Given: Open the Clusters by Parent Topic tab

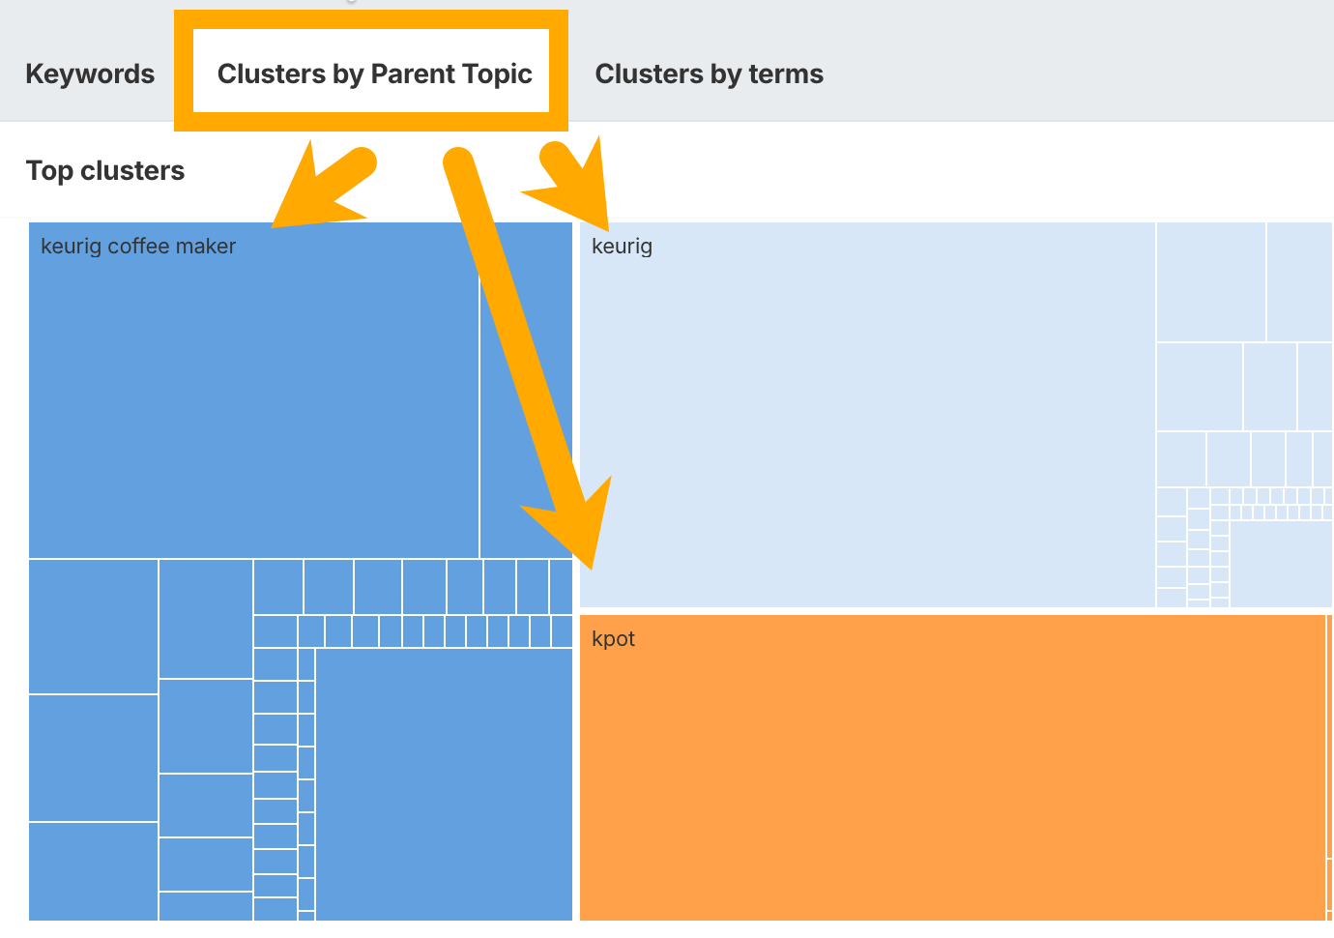Looking at the screenshot, I should [374, 74].
